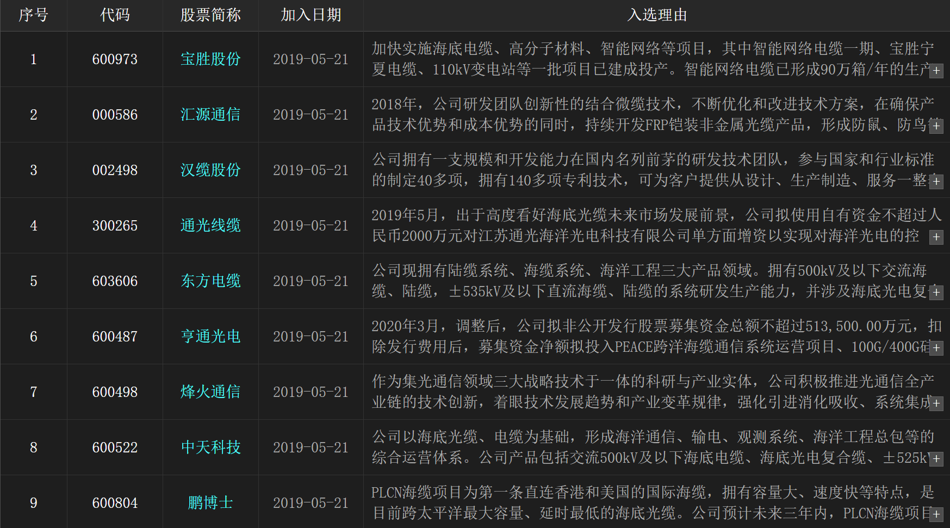Click the 2019-05-21 date in 通光线缆 row
The height and width of the screenshot is (528, 950).
coord(311,226)
